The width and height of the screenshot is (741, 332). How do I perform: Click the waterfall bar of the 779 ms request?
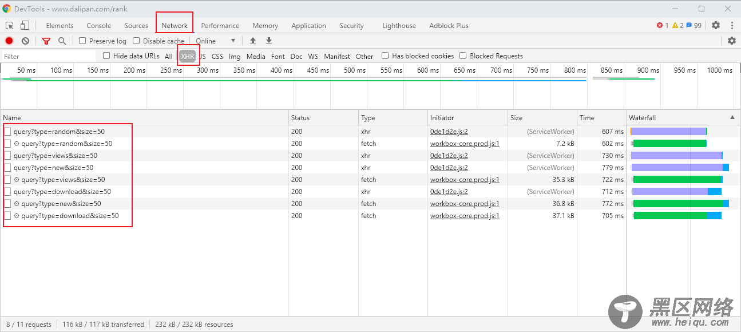(x=680, y=168)
